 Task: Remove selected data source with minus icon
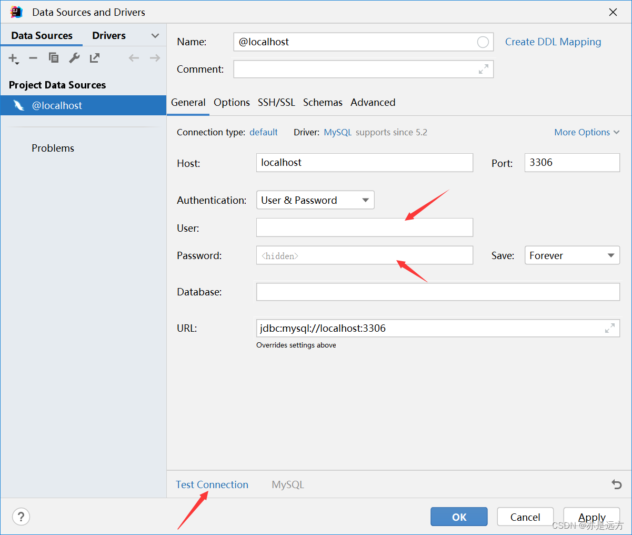point(33,58)
